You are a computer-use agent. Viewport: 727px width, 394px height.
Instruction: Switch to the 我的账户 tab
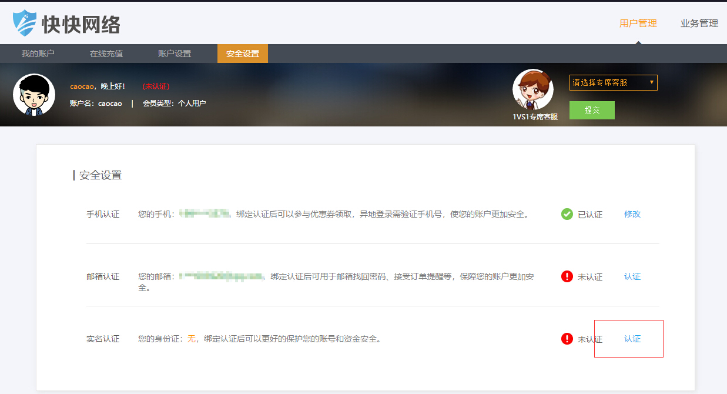(x=38, y=54)
